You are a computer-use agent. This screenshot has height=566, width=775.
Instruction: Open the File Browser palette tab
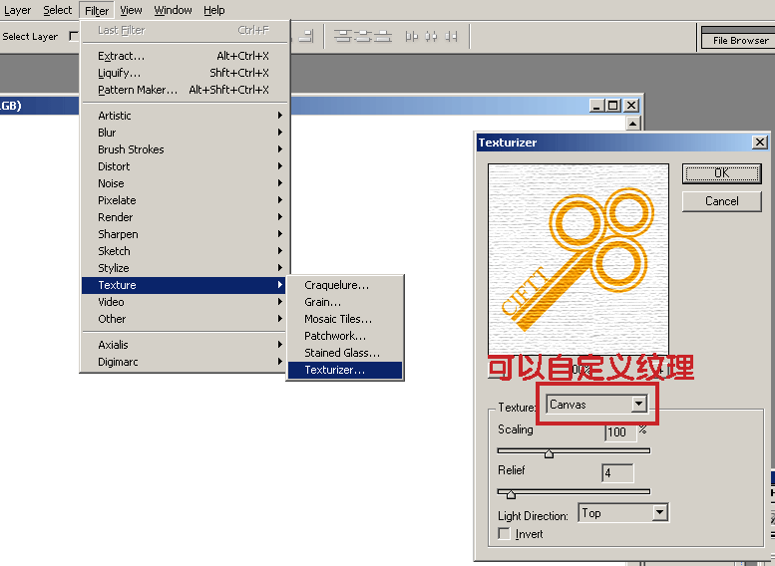tap(740, 41)
